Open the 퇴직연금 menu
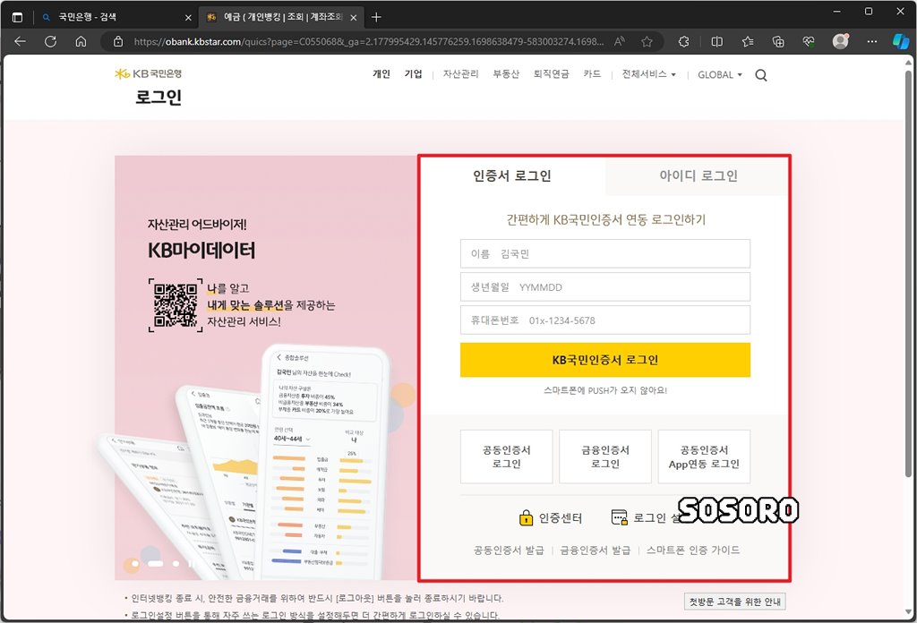This screenshot has width=917, height=623. [551, 73]
